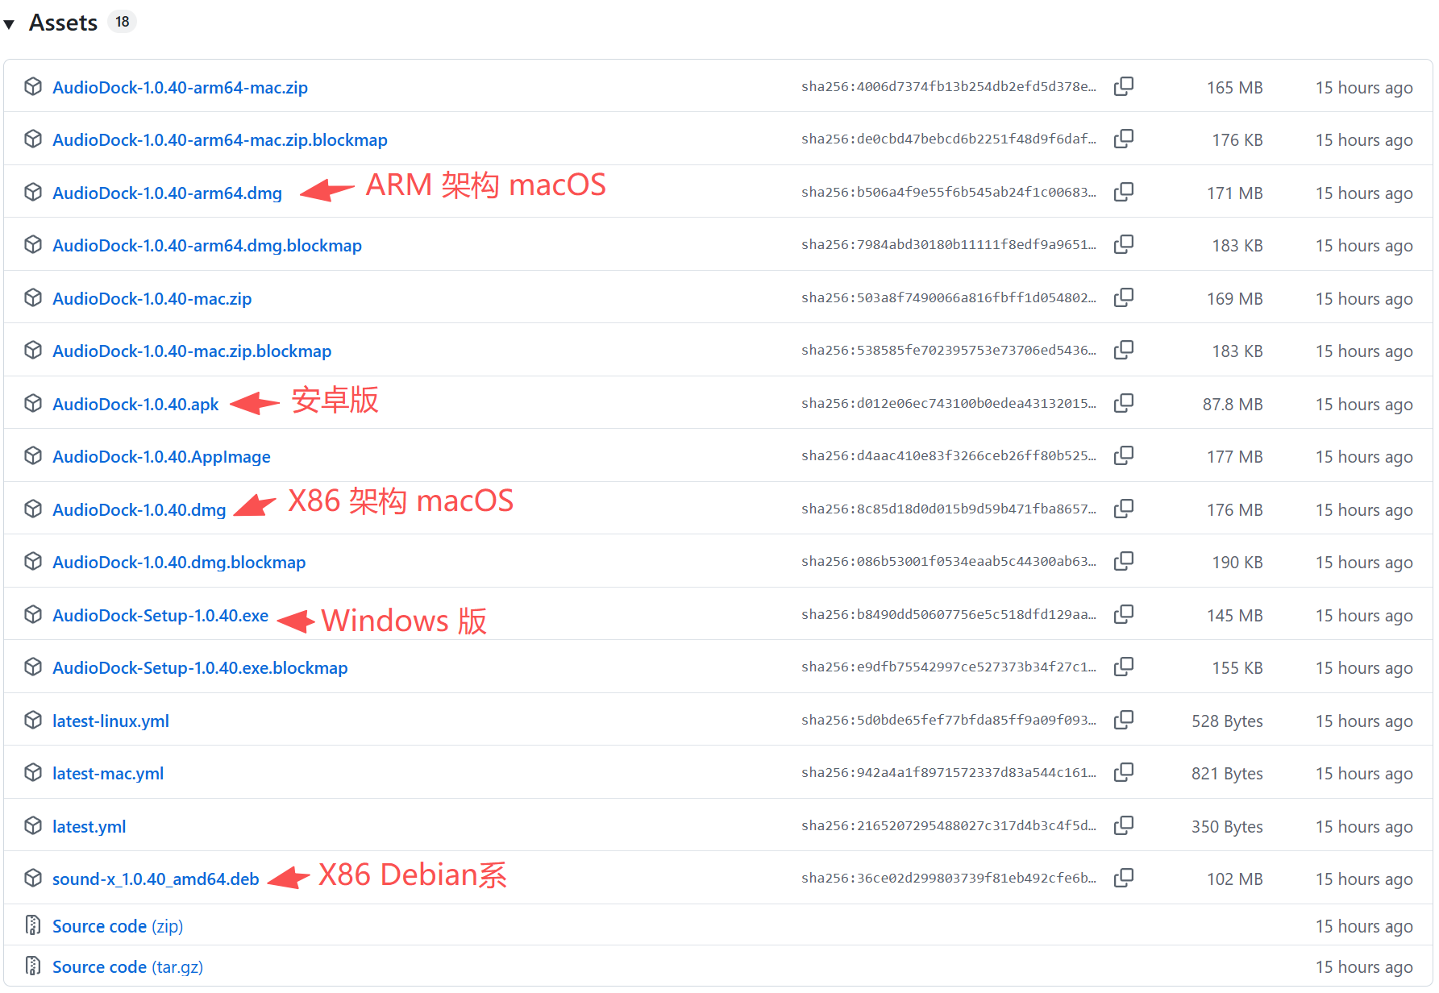Viewport: 1439px width, 993px height.
Task: Download sound-x_1.0.40_amd64.deb package
Action: click(x=156, y=879)
